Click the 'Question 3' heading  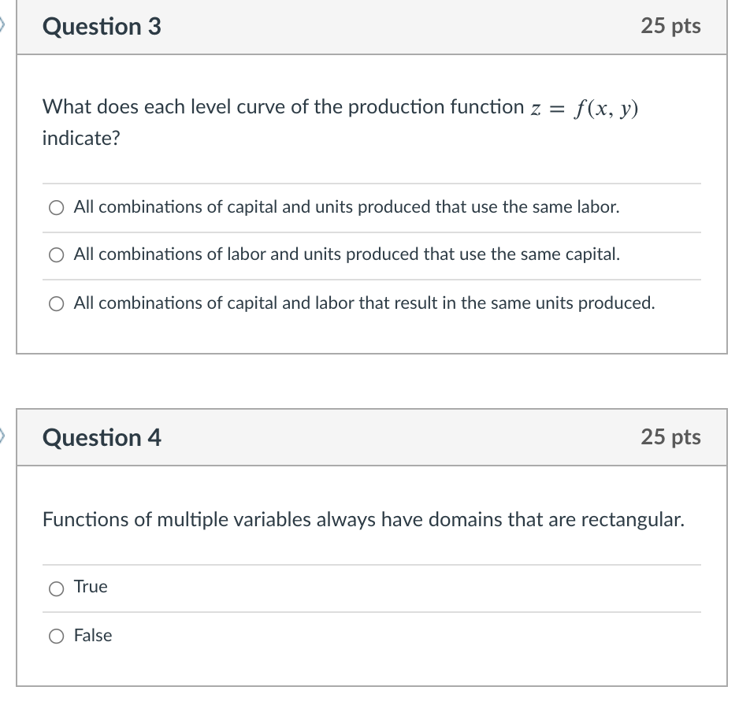(102, 27)
